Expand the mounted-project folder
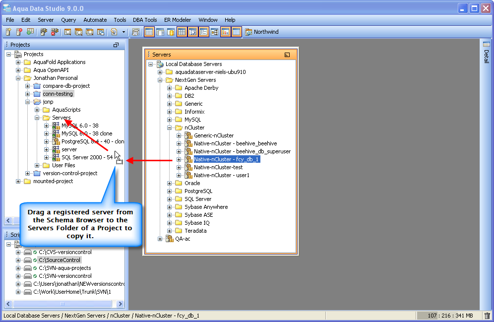494x322 pixels. (18, 181)
